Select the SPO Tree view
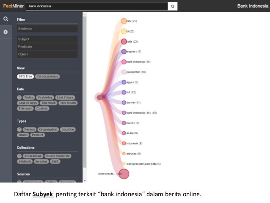 tap(25, 76)
